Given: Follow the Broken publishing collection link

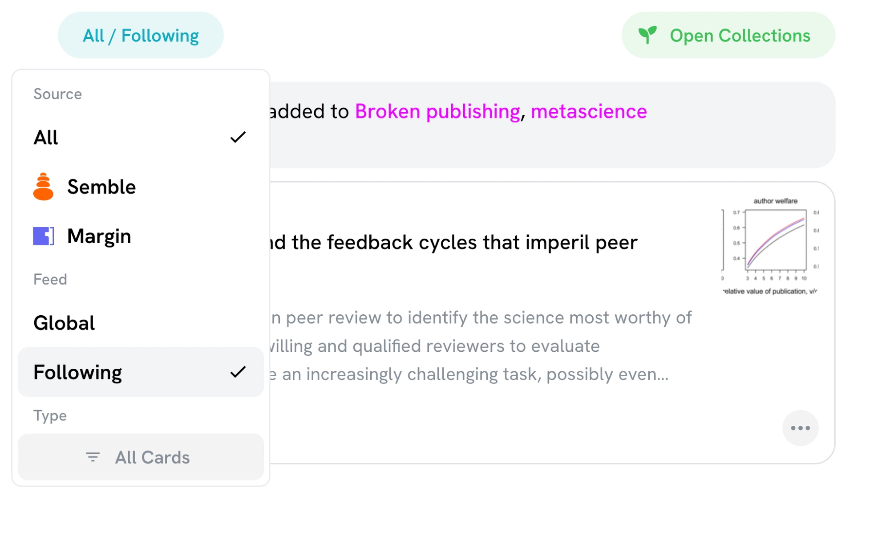Looking at the screenshot, I should point(437,111).
